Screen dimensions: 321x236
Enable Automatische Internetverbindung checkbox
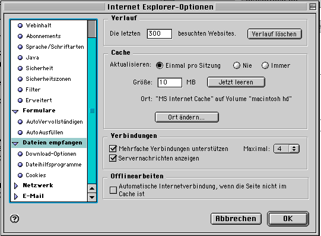point(113,190)
